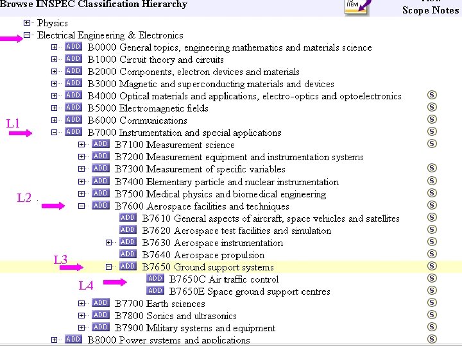Expand B1000 Circuit theory and circuits
The image size is (462, 346).
pyautogui.click(x=54, y=59)
